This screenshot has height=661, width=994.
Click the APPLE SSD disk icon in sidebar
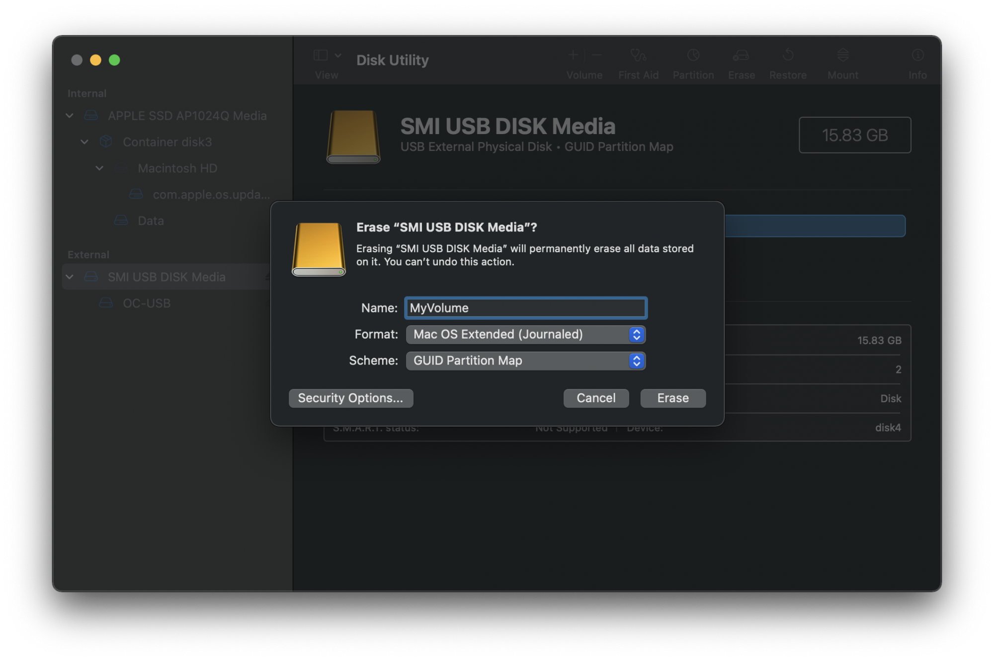(x=91, y=116)
